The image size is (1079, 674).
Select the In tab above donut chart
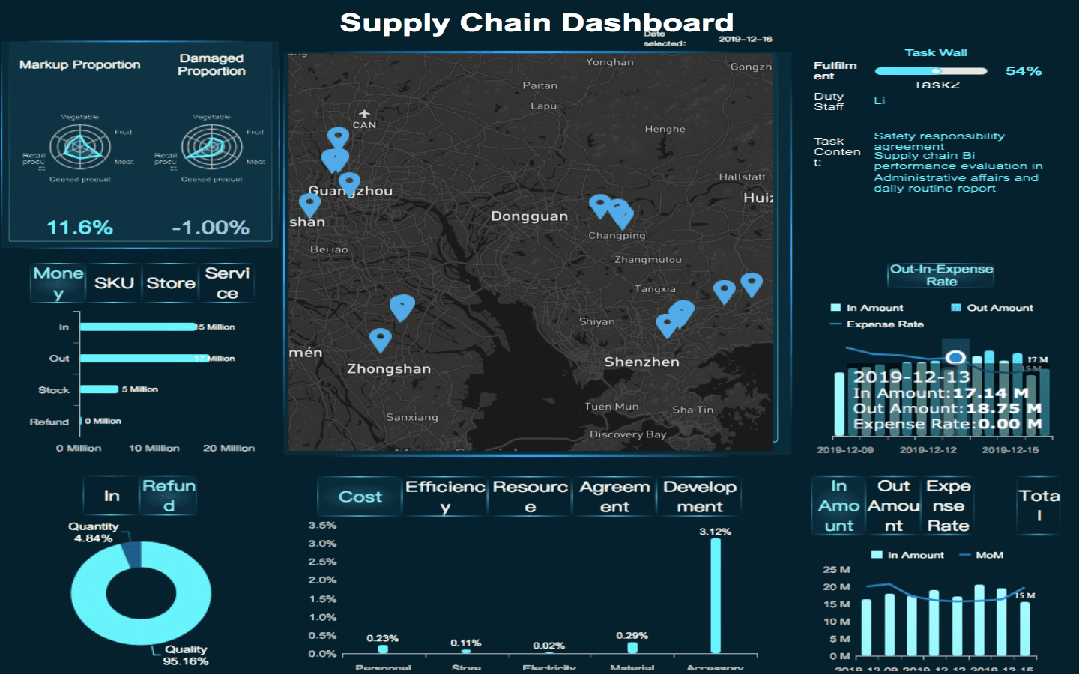point(112,496)
